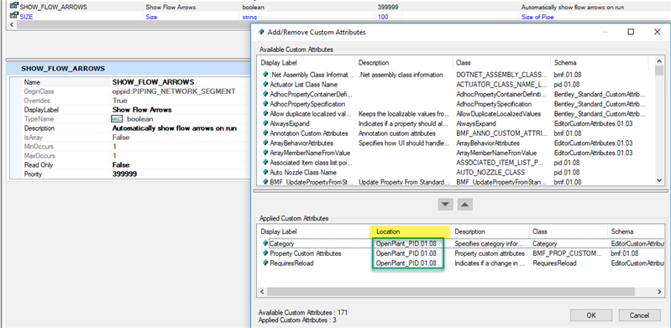The height and width of the screenshot is (328, 671).
Task: Click right arrow of applied attributes scrollbar
Action: click(x=660, y=292)
